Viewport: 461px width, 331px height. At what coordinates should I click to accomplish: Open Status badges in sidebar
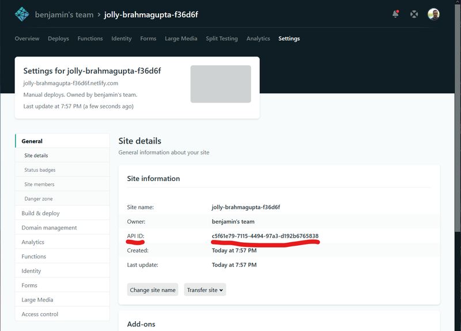(x=62, y=170)
